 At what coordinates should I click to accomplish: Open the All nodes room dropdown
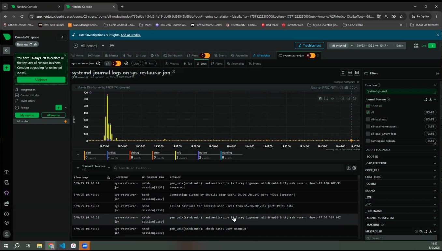pyautogui.click(x=103, y=46)
